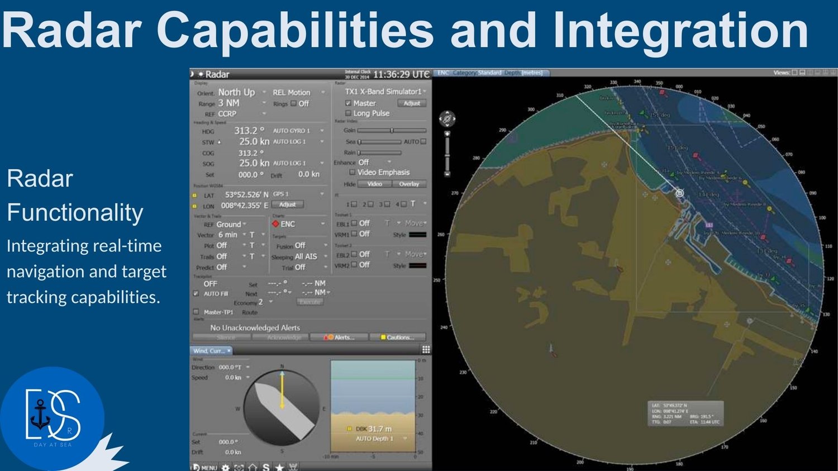Click the star favorites icon
Viewport: 838px width, 471px height.
point(279,467)
